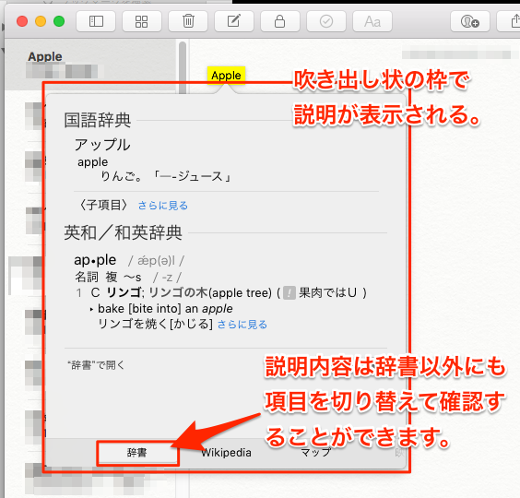520x498 pixels.
Task: Click the green zoom window button
Action: [59, 21]
